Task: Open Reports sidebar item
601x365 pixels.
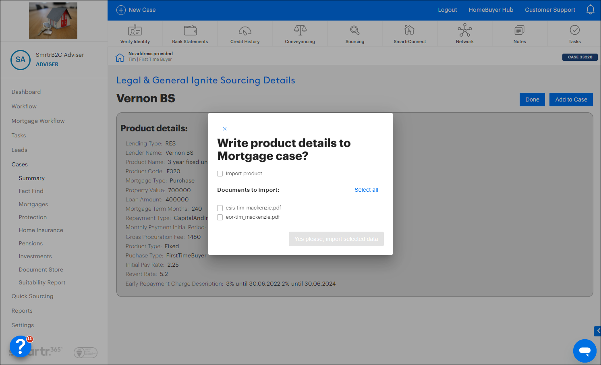Action: [x=22, y=311]
